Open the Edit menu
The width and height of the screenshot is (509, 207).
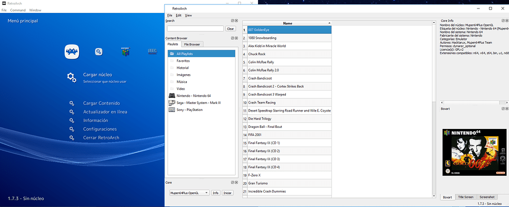[x=178, y=15]
